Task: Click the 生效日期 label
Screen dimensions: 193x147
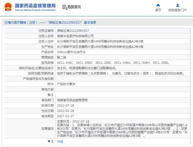Action: [47, 111]
